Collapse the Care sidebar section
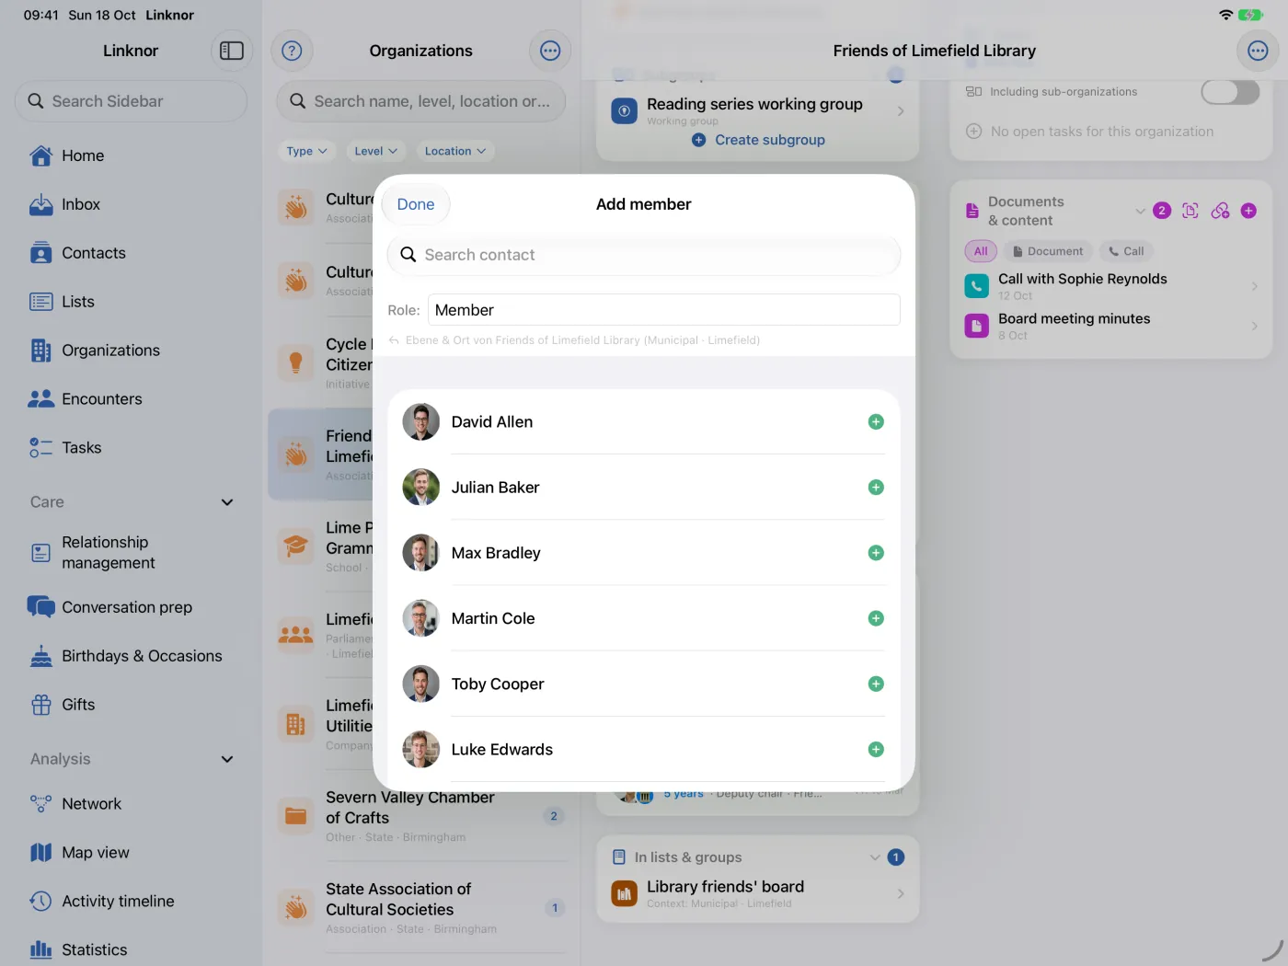This screenshot has height=966, width=1288. click(x=227, y=502)
